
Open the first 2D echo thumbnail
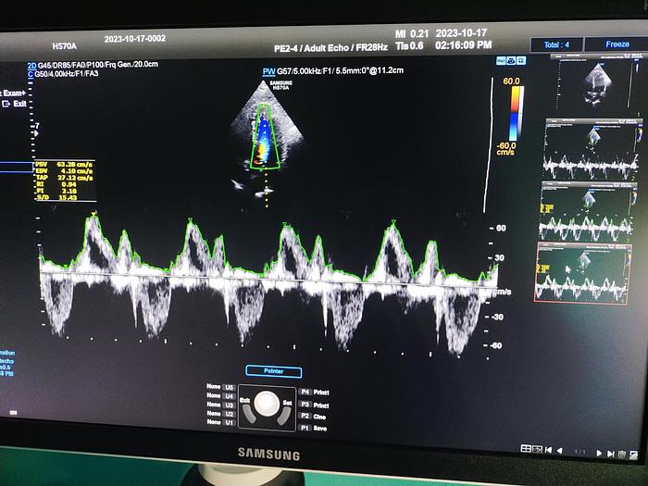point(591,86)
